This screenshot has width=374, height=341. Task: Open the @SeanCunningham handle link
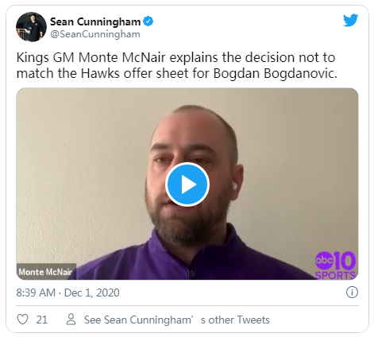point(95,34)
